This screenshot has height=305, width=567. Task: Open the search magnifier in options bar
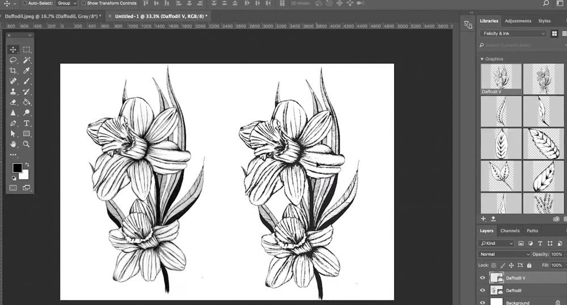coord(546,3)
